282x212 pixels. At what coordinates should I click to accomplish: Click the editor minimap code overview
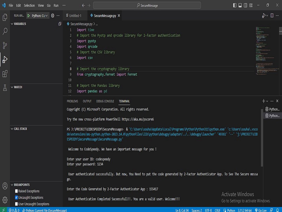(267, 51)
